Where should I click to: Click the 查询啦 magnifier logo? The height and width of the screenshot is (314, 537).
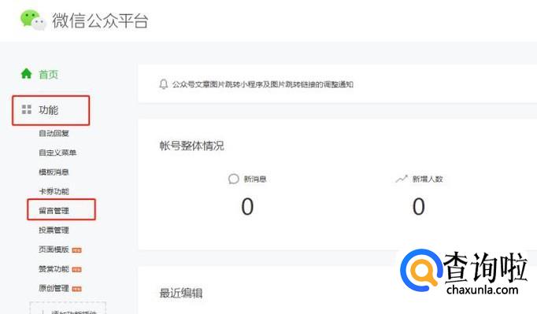pyautogui.click(x=421, y=271)
